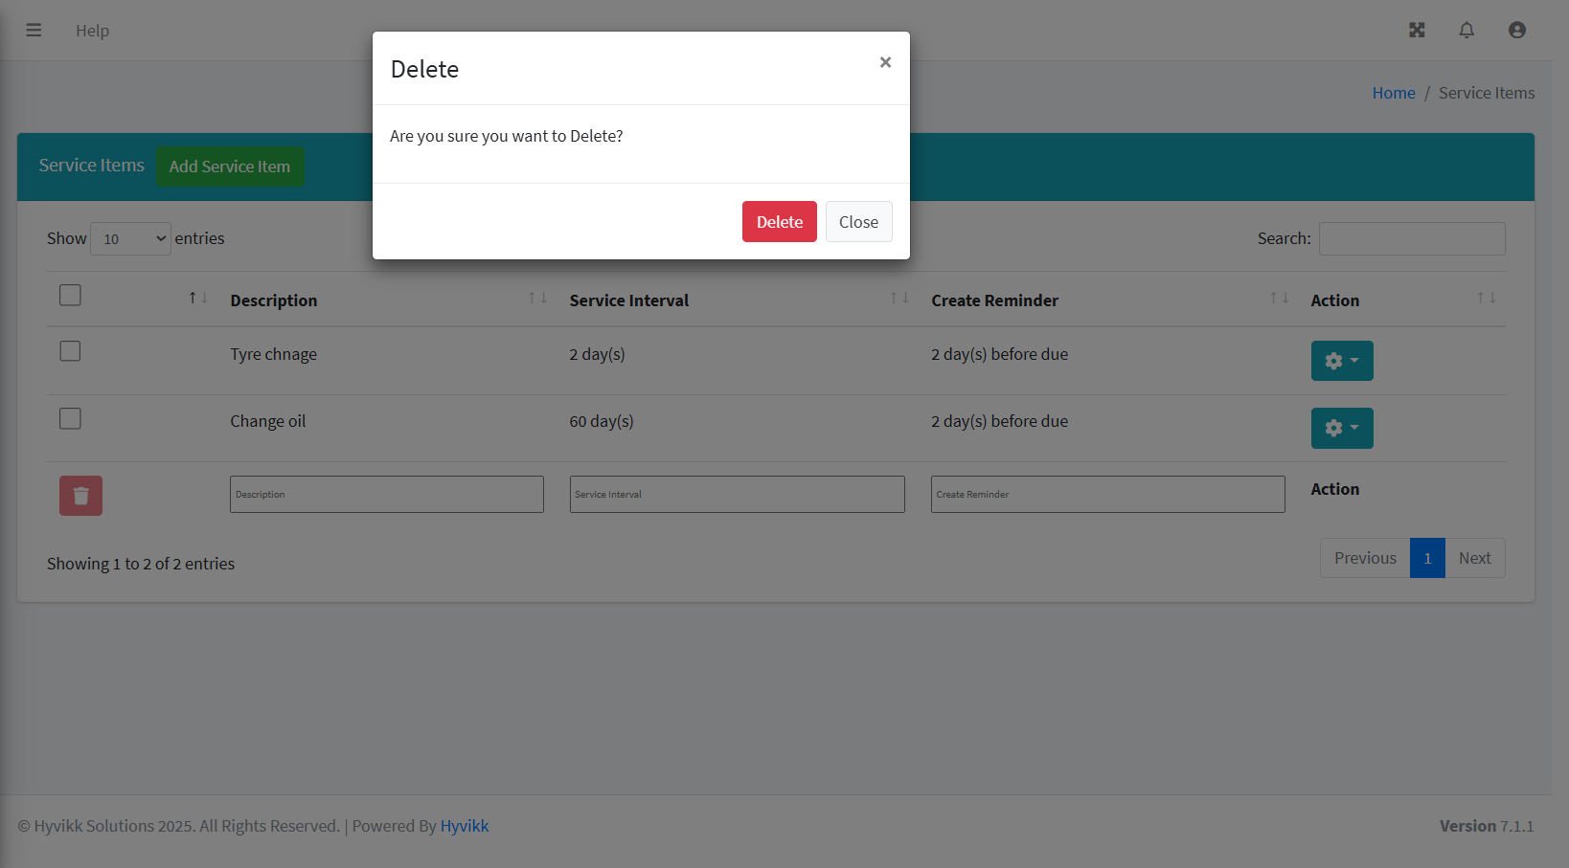Check the Change oil row checkbox
Image resolution: width=1569 pixels, height=868 pixels.
70,418
